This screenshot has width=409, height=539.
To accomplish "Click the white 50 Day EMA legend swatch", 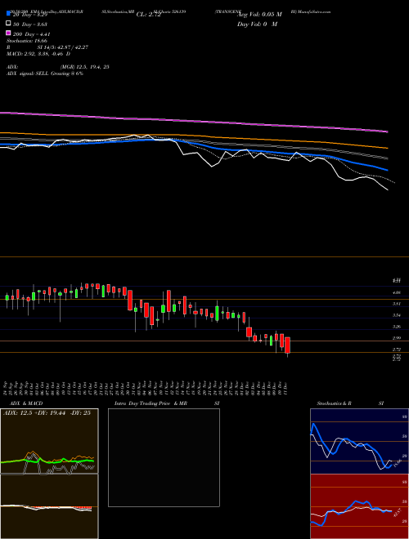I will 9,24.
